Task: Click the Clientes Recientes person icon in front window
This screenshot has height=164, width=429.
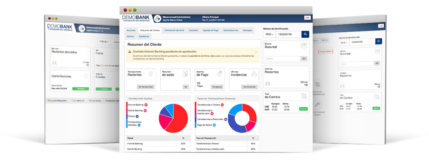Action: [268, 84]
